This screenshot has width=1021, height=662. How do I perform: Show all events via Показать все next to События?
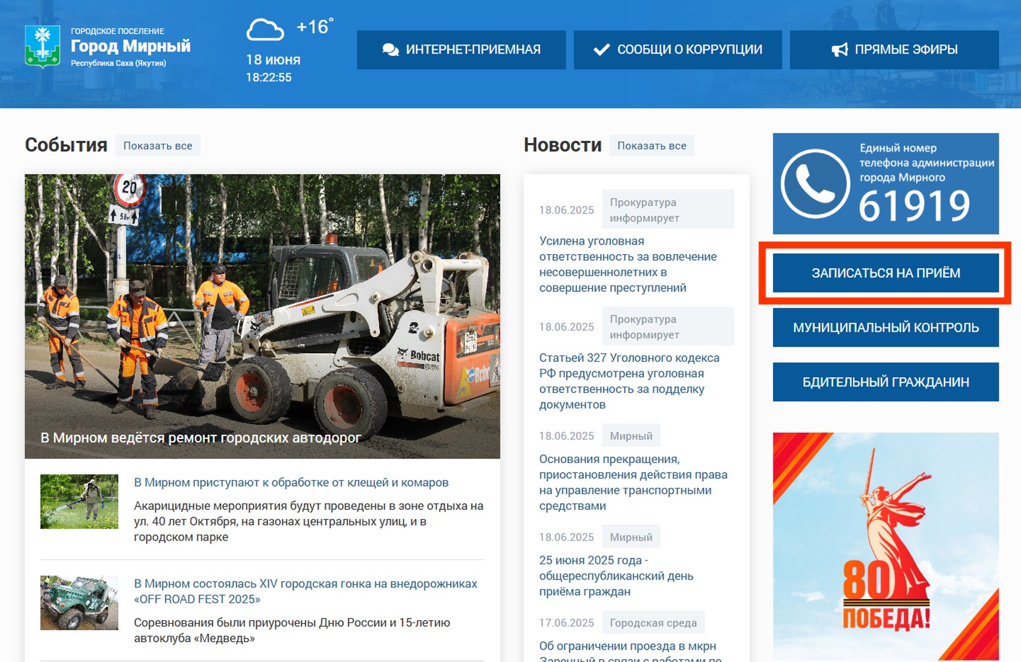click(157, 146)
